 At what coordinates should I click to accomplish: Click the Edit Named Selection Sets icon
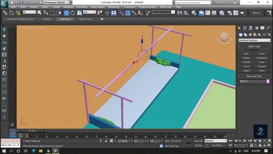point(148,13)
